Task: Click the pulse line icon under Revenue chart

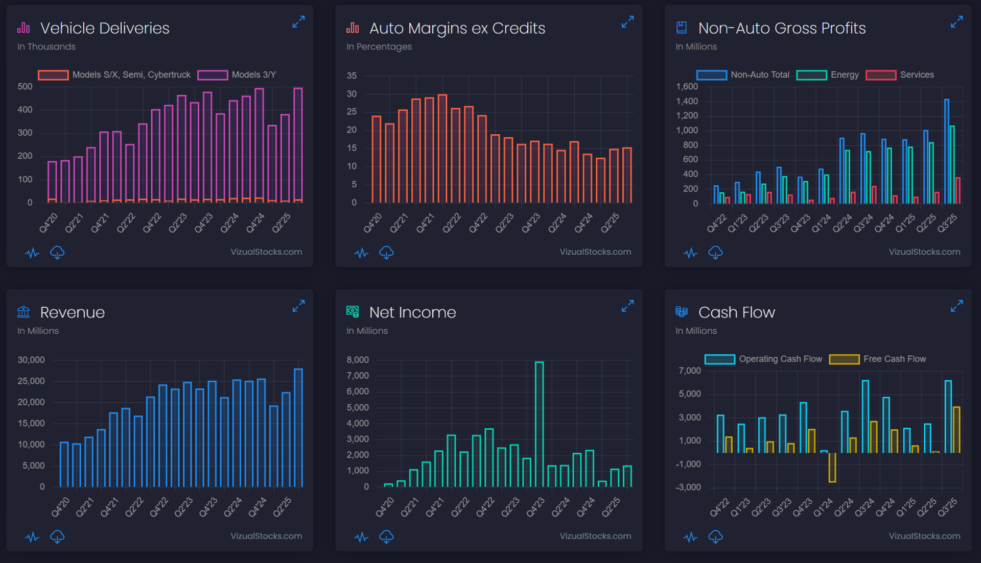Action: (x=32, y=536)
